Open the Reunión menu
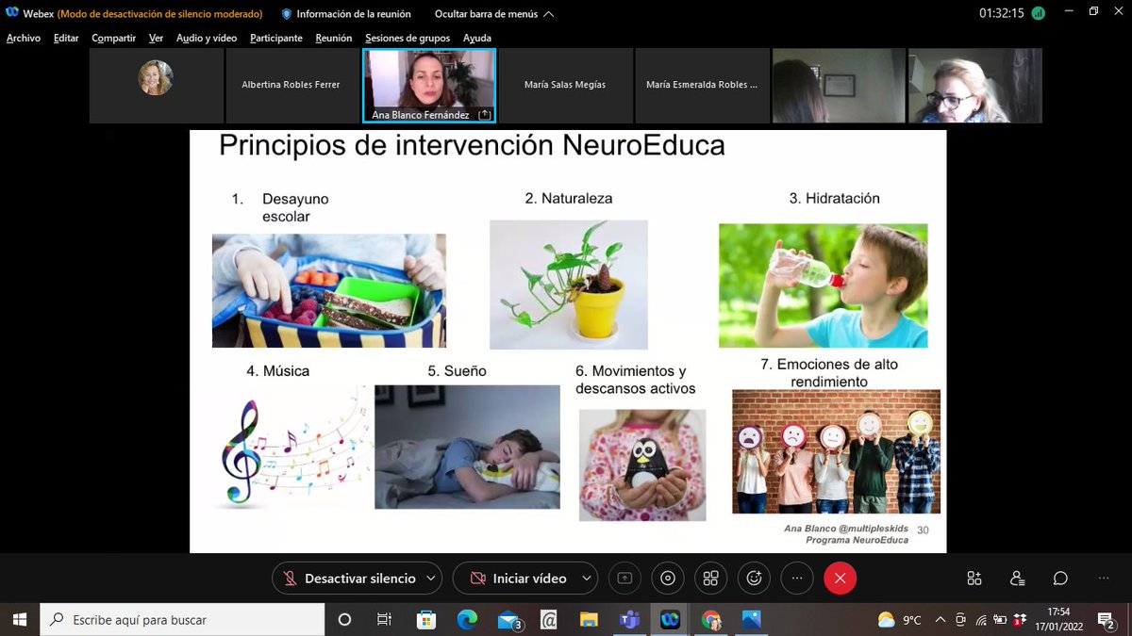Image resolution: width=1132 pixels, height=636 pixels. 334,38
